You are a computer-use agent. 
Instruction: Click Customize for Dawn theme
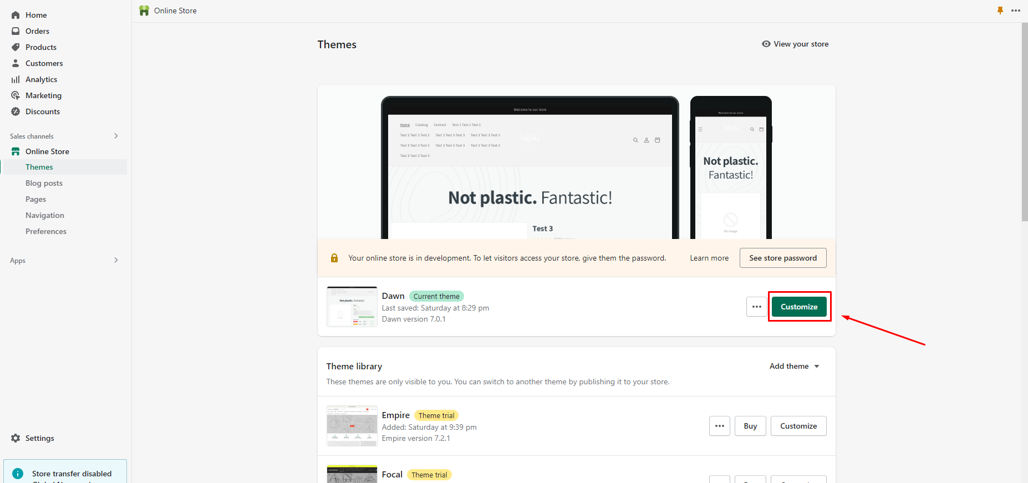tap(799, 307)
